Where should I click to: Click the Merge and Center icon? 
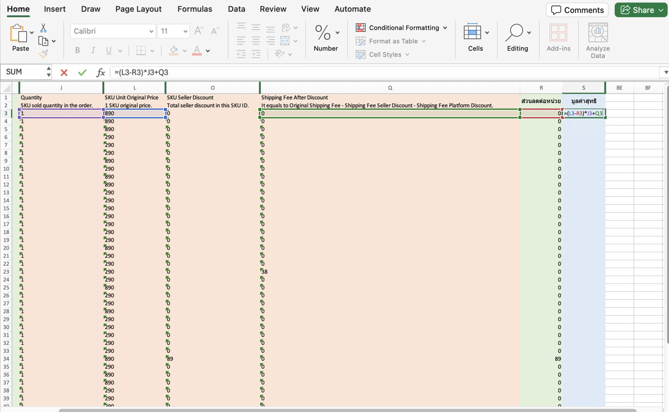pos(285,41)
